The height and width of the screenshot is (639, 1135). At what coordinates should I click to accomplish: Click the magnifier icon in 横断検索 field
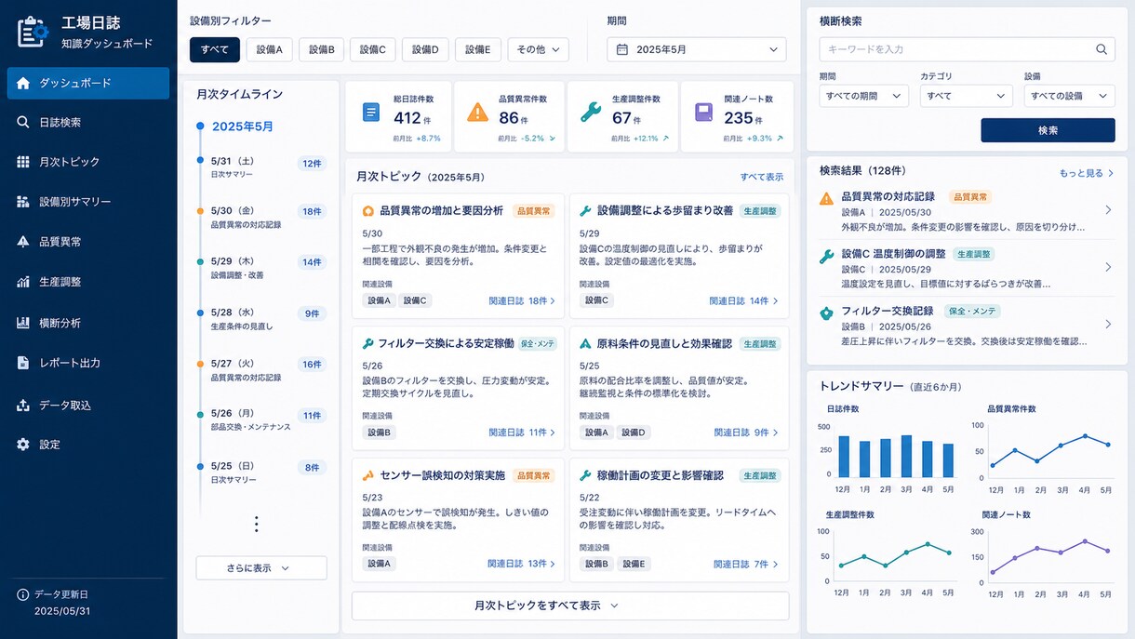point(1102,49)
